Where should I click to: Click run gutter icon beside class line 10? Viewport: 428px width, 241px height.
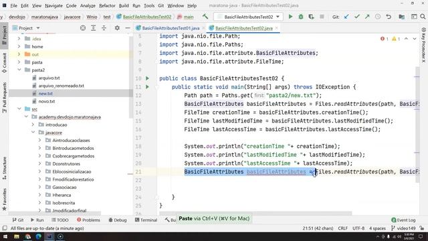[x=147, y=78]
